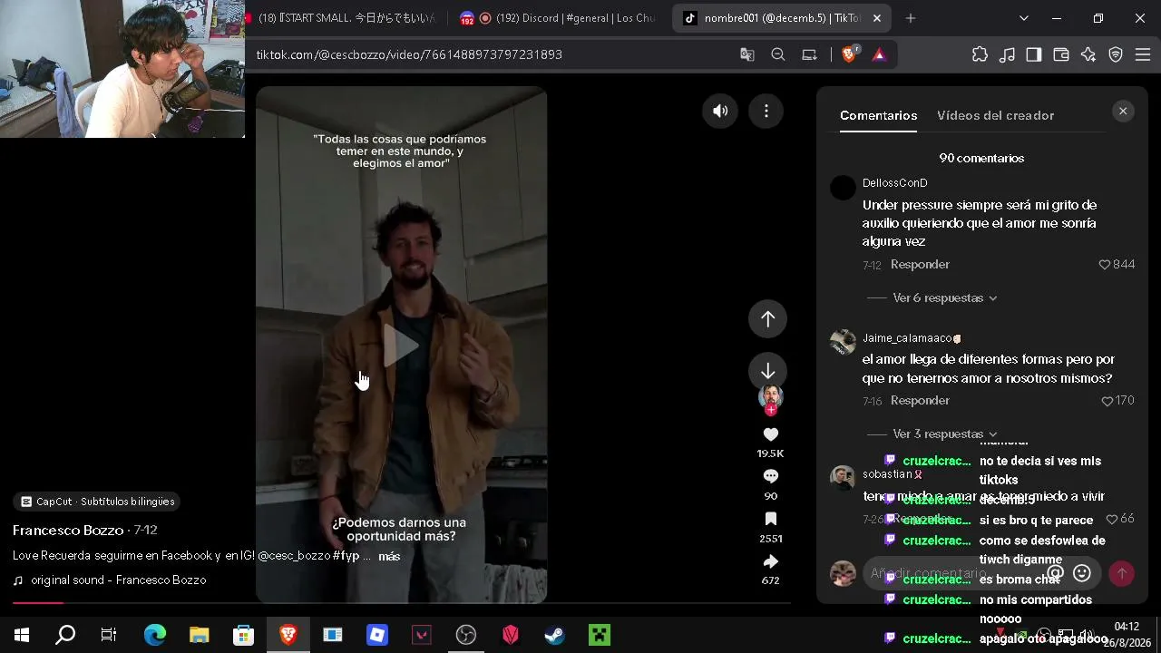Screen dimensions: 1161x653
Task: Open Francesco Bozzo creator name
Action: coord(68,531)
